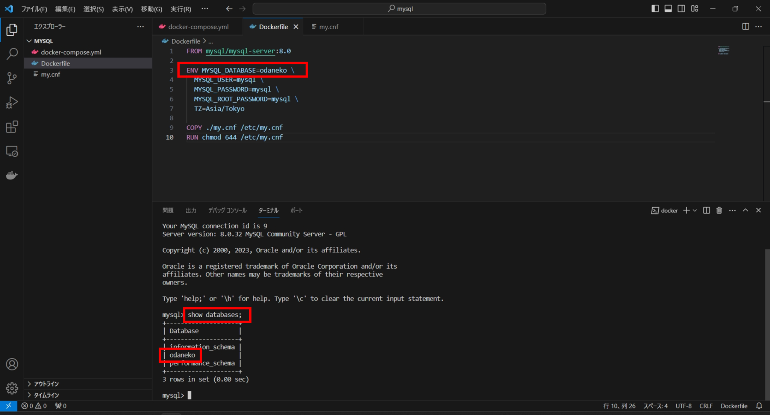
Task: Open Source Control from activity bar
Action: point(12,78)
